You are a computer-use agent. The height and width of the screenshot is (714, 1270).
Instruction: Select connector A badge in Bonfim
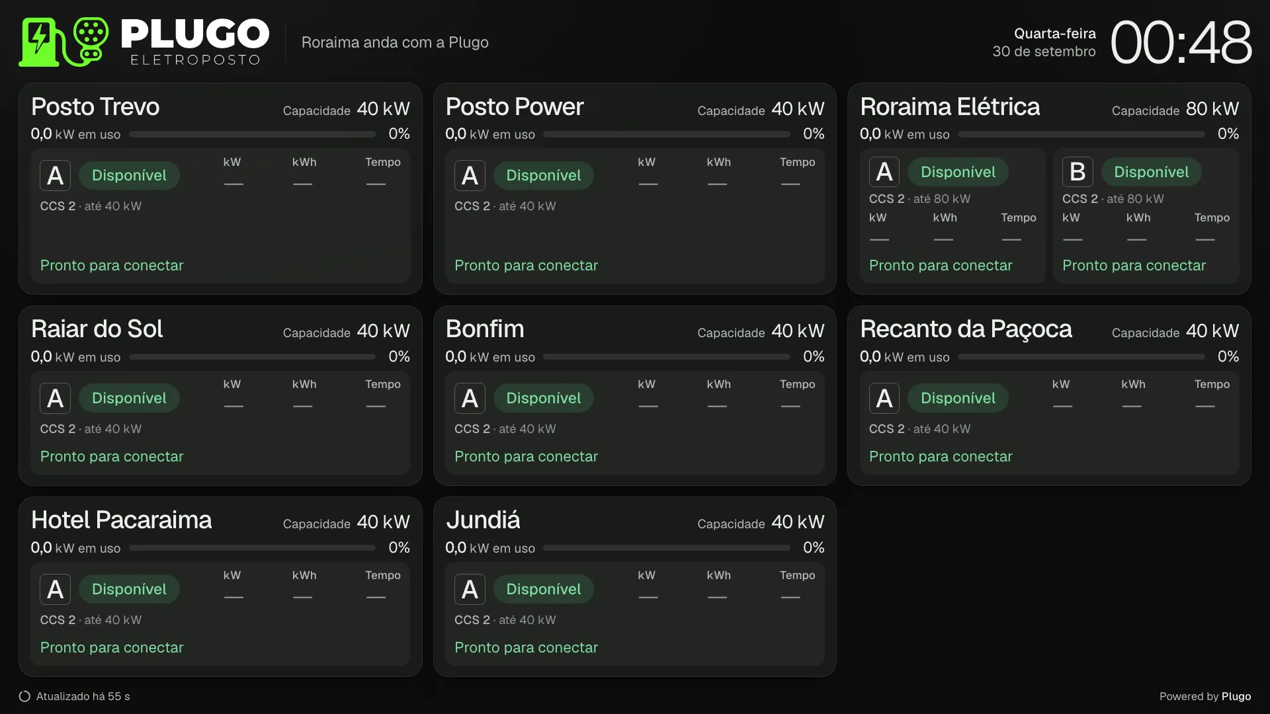click(x=470, y=398)
